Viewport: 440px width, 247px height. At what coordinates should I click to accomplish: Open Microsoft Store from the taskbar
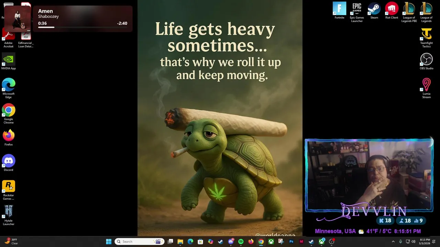click(200, 242)
